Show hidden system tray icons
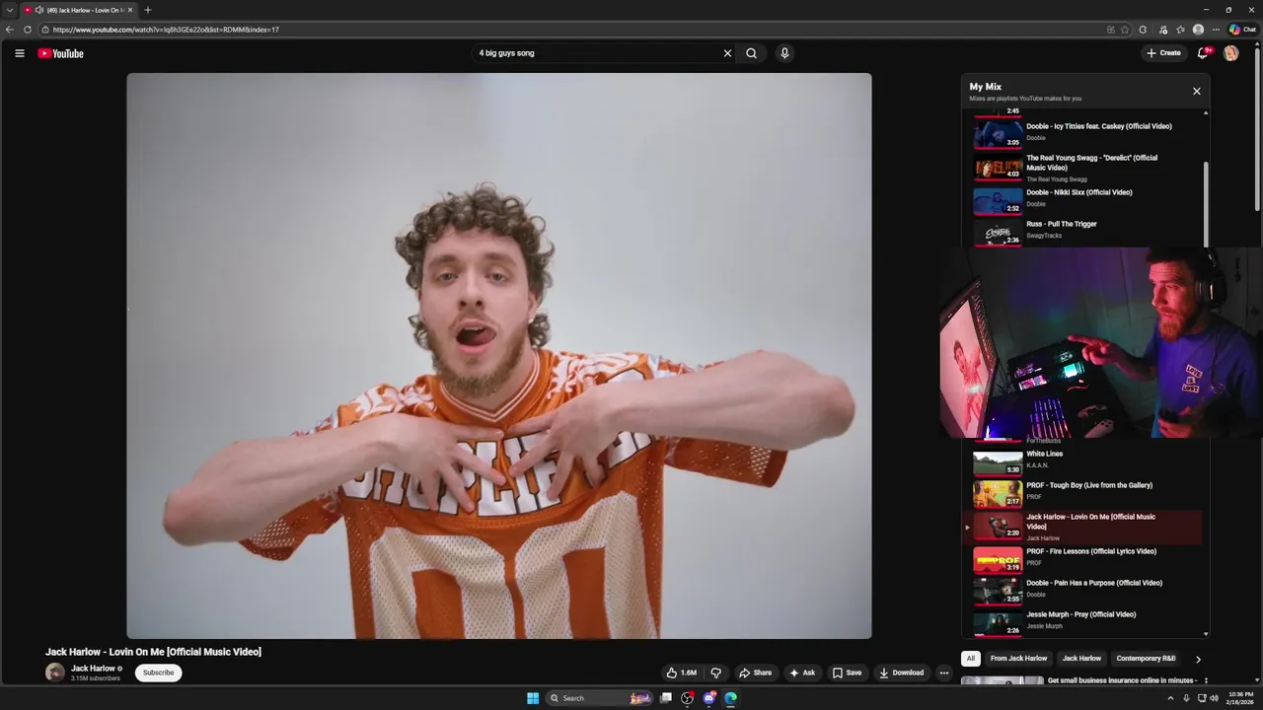Image resolution: width=1263 pixels, height=710 pixels. pyautogui.click(x=1170, y=698)
